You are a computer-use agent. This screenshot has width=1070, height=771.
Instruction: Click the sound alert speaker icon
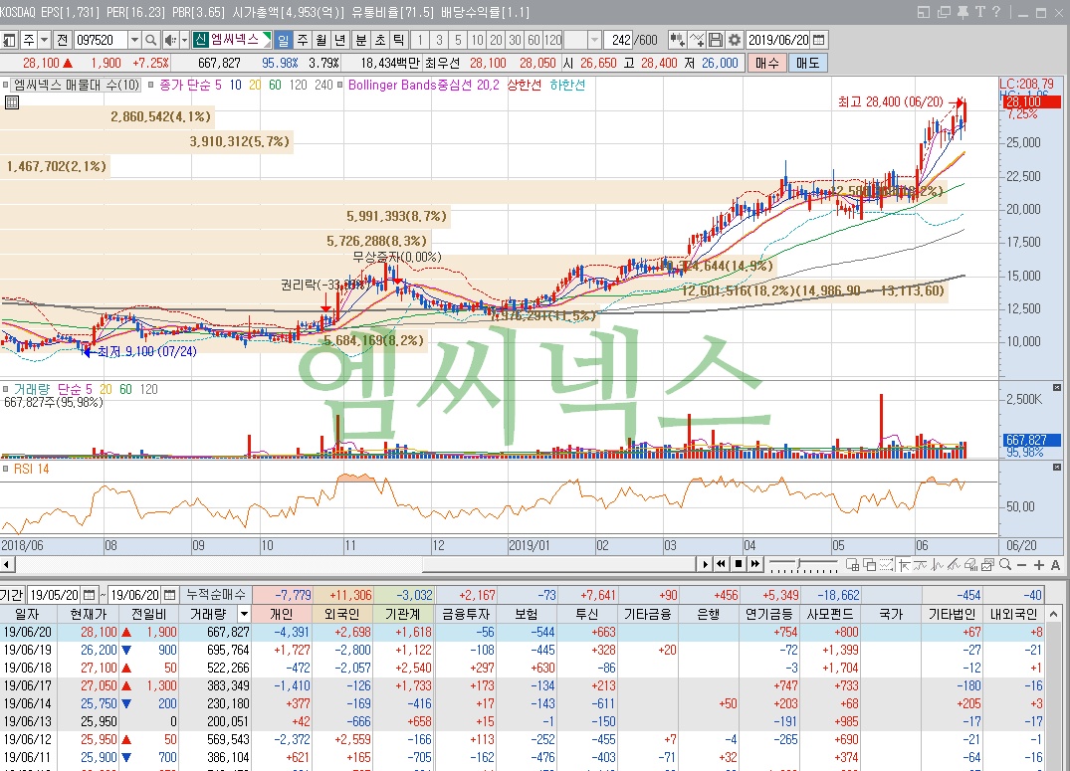point(170,40)
